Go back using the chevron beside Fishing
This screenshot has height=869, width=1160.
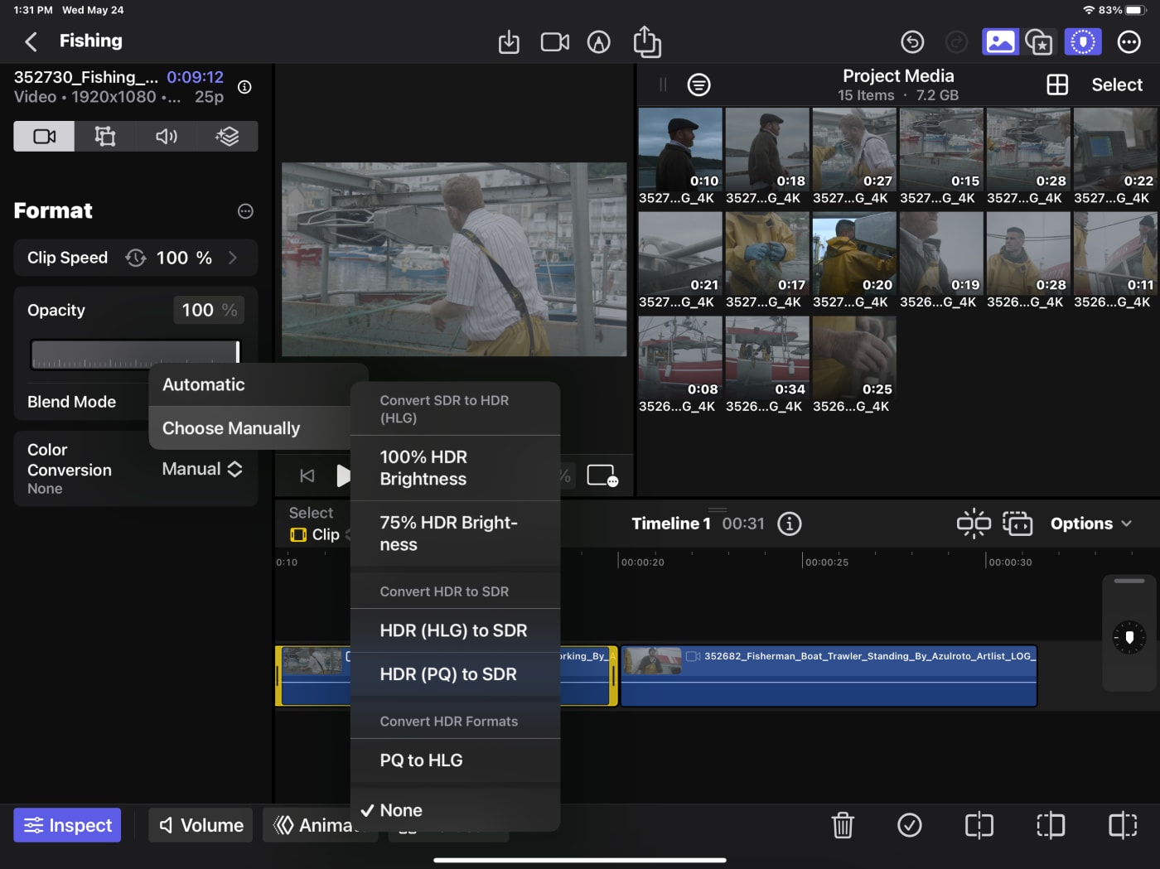point(31,41)
